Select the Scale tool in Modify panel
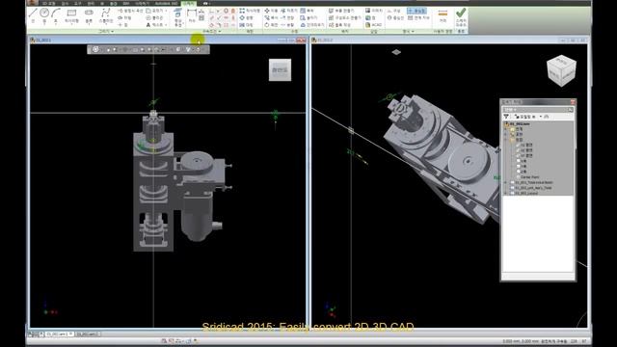The image size is (617, 347). point(307,11)
